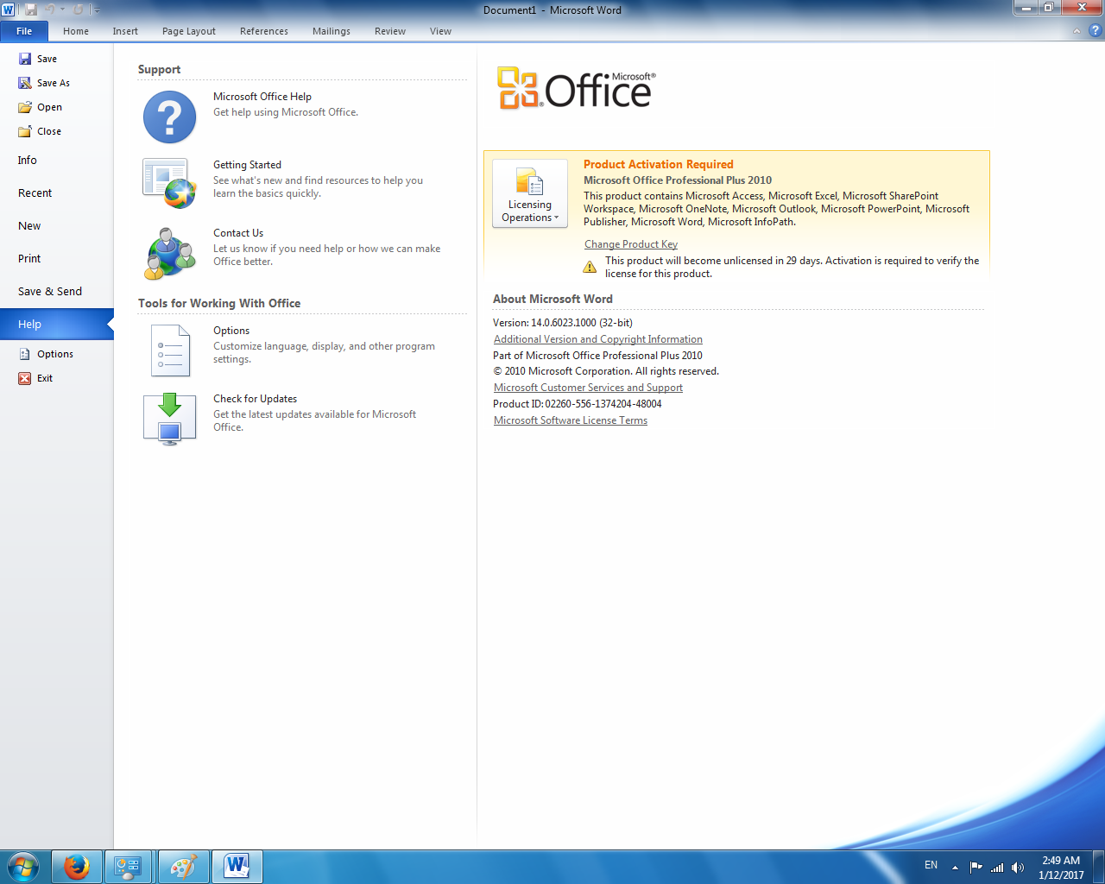Select Info in Backstage sidebar
Image resolution: width=1105 pixels, height=884 pixels.
coord(56,161)
